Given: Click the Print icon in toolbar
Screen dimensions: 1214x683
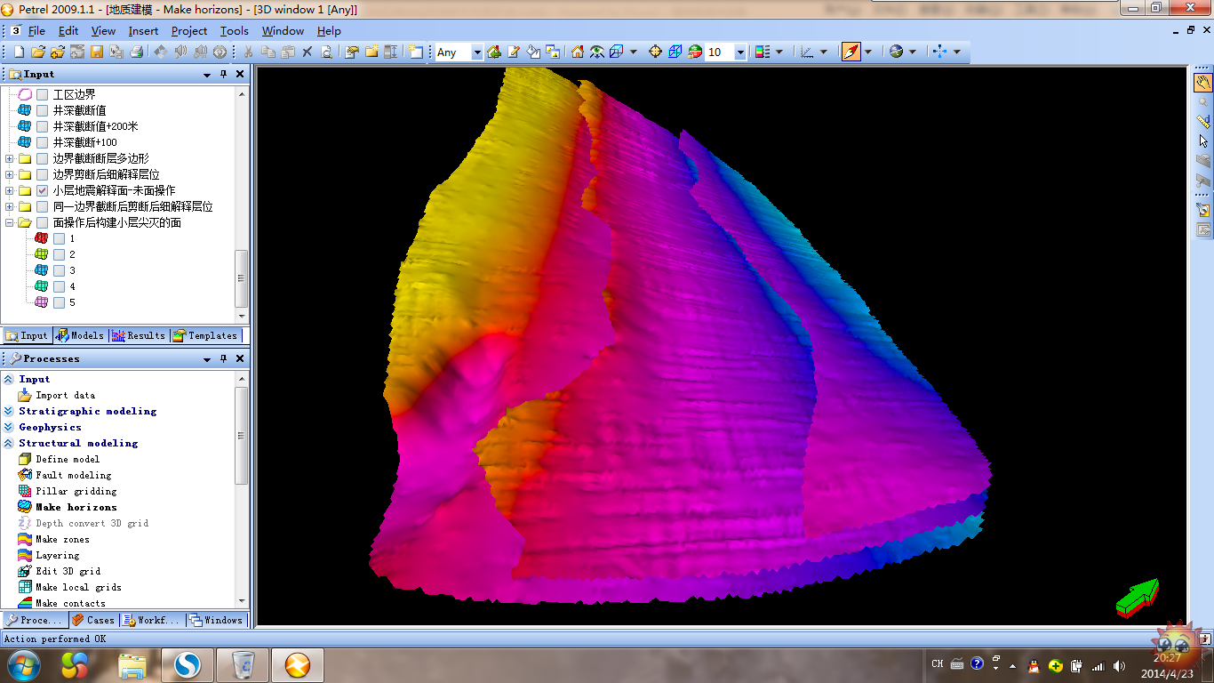Looking at the screenshot, I should (136, 52).
